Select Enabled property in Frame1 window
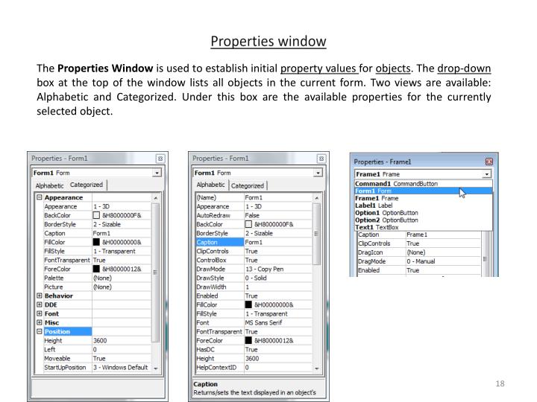 (x=381, y=270)
